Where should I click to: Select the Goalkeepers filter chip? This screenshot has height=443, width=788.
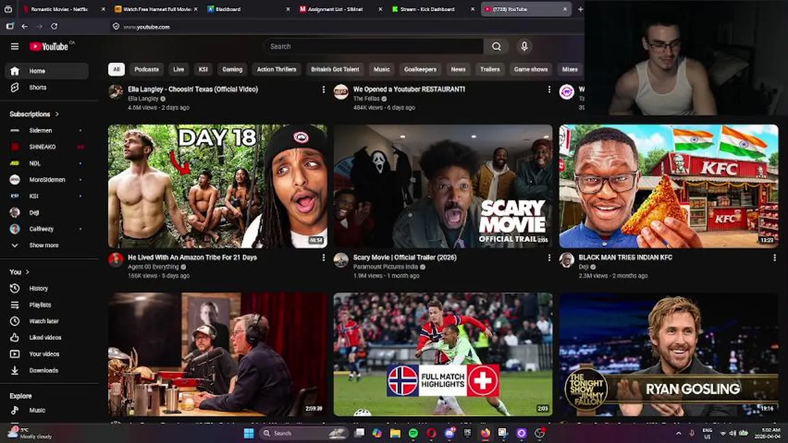tap(421, 70)
